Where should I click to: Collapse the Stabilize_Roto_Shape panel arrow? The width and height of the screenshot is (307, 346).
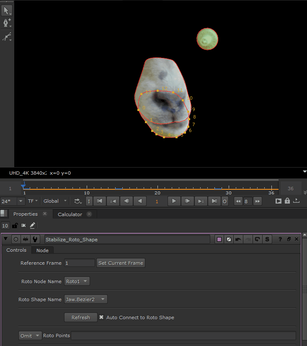[x=6, y=239]
